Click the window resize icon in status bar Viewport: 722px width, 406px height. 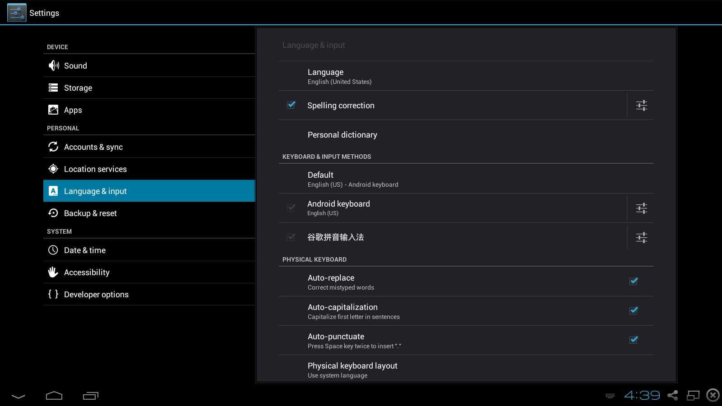click(x=693, y=396)
